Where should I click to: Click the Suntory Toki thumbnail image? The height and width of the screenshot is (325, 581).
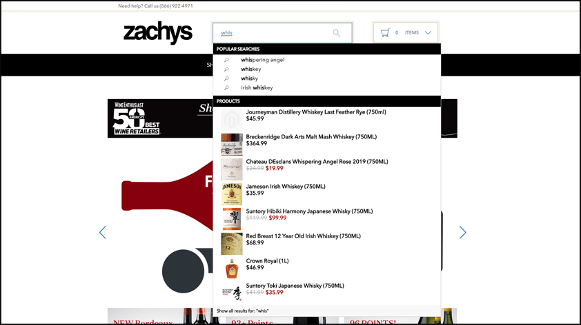[232, 293]
